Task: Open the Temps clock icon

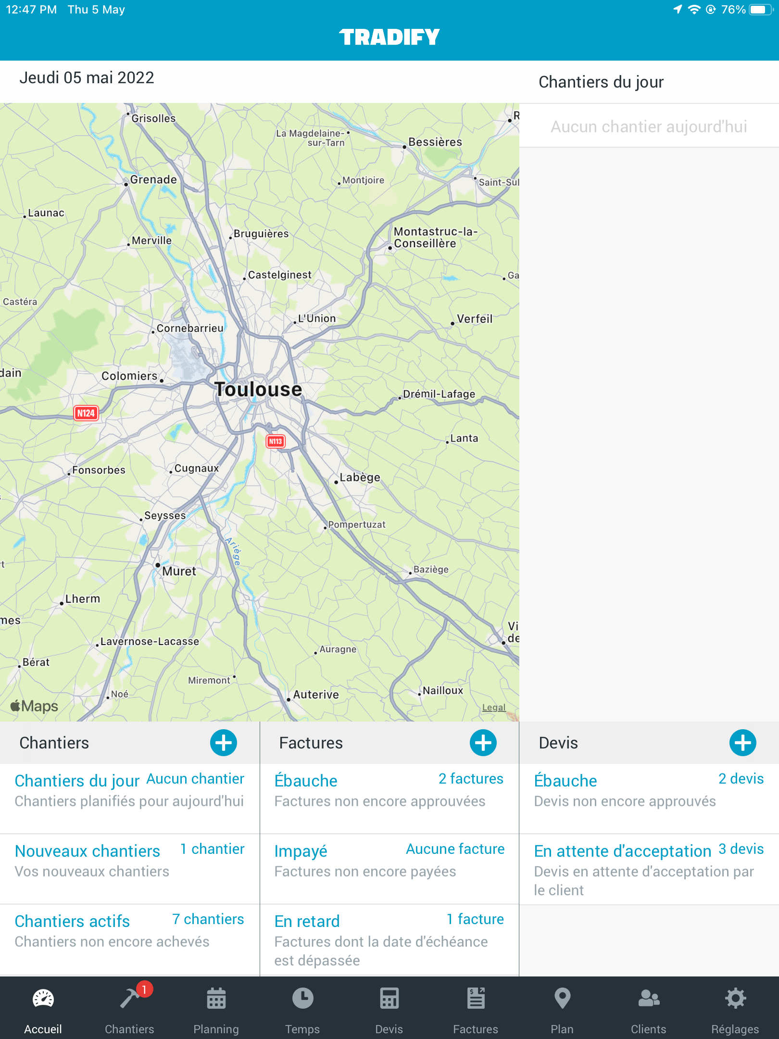Action: pyautogui.click(x=302, y=999)
